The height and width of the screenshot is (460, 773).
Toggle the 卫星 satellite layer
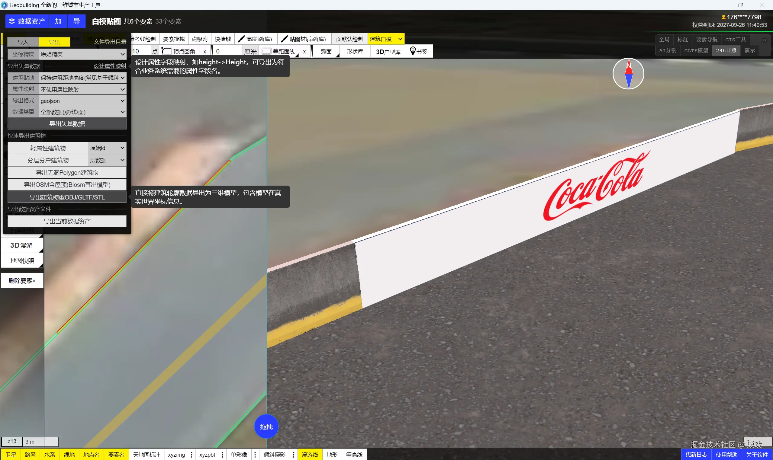(11, 455)
